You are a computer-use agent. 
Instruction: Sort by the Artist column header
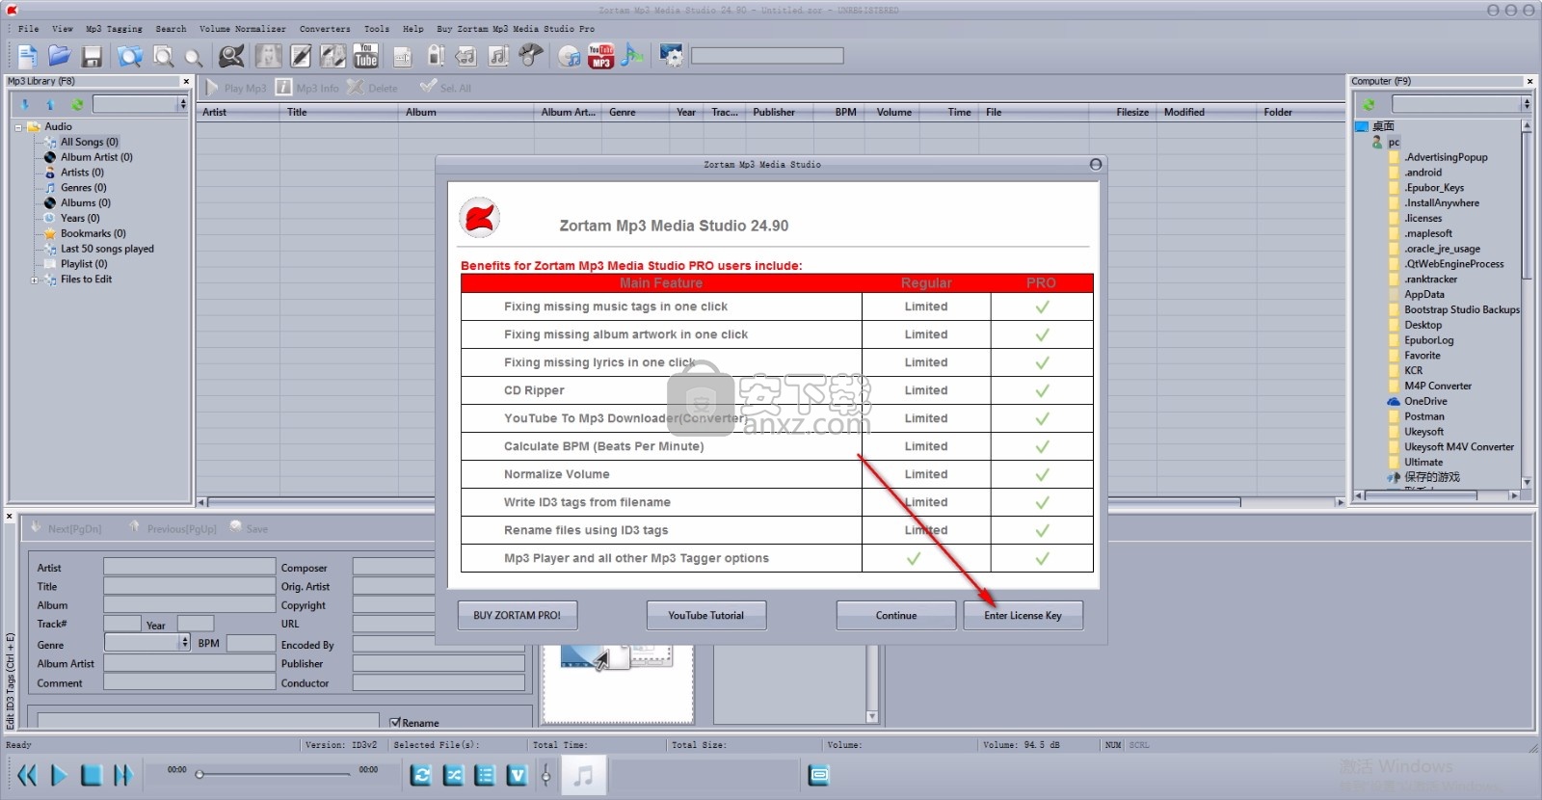pyautogui.click(x=238, y=112)
